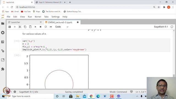The image size is (176, 99).
Task: Open the browser zoom magnifier icon
Action: pos(154,7)
